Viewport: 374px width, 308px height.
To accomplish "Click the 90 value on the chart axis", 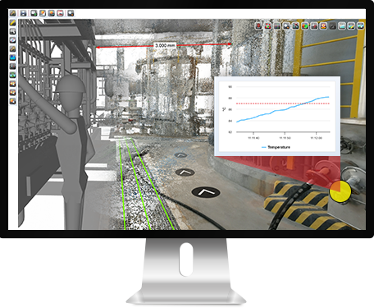I will coord(230,87).
